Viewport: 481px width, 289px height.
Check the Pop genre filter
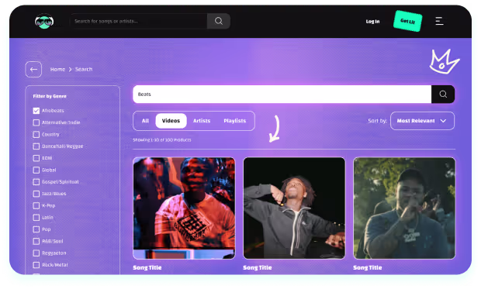coord(36,229)
